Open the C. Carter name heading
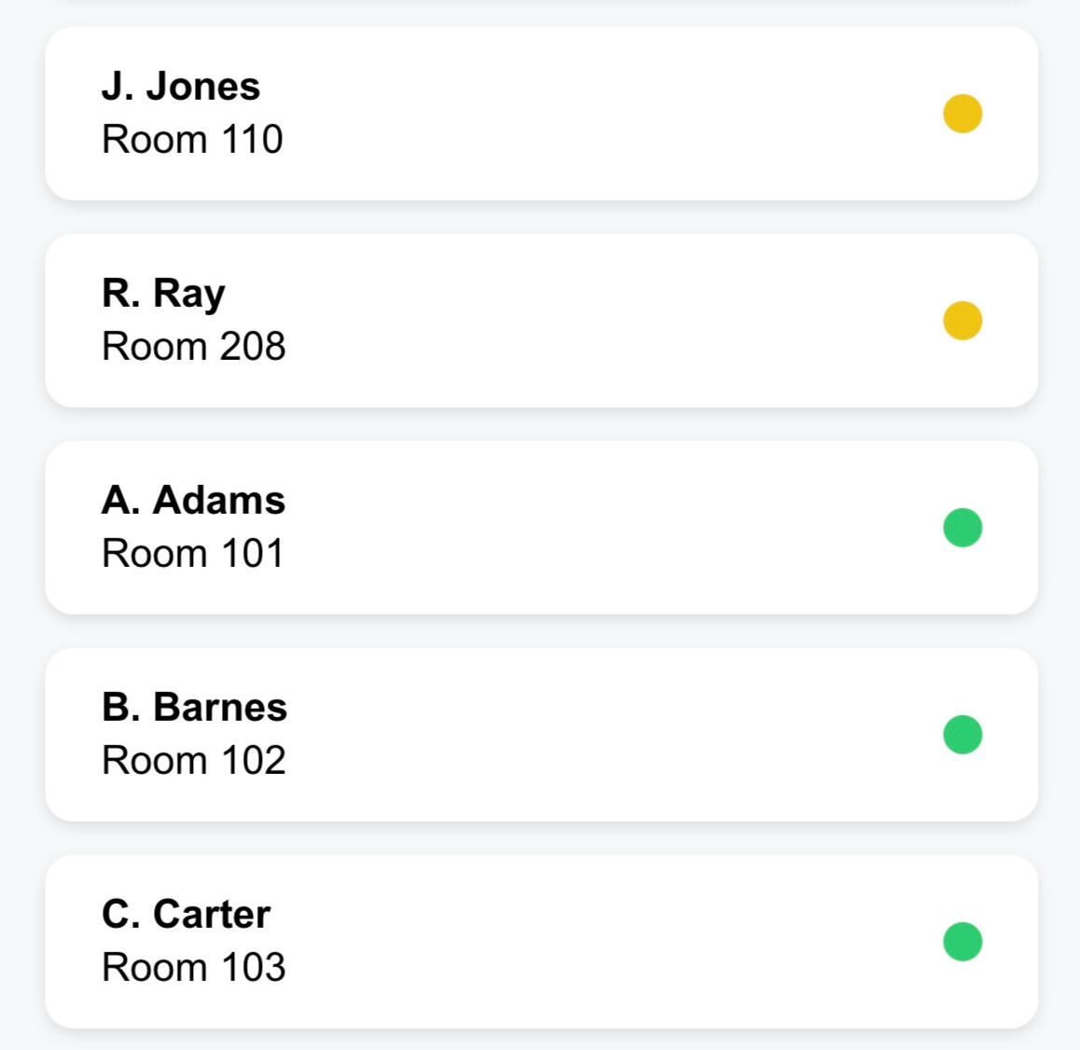The height and width of the screenshot is (1050, 1080). [186, 914]
